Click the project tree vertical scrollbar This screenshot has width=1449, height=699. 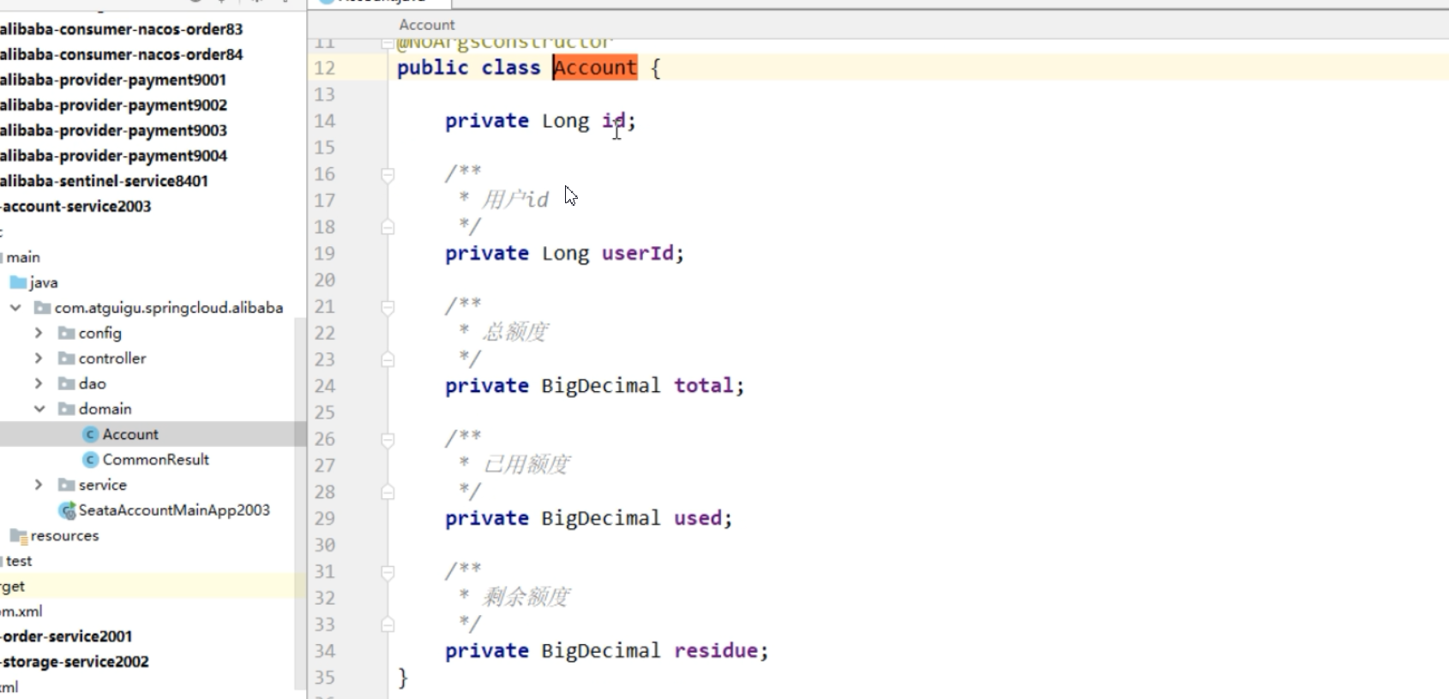click(300, 503)
